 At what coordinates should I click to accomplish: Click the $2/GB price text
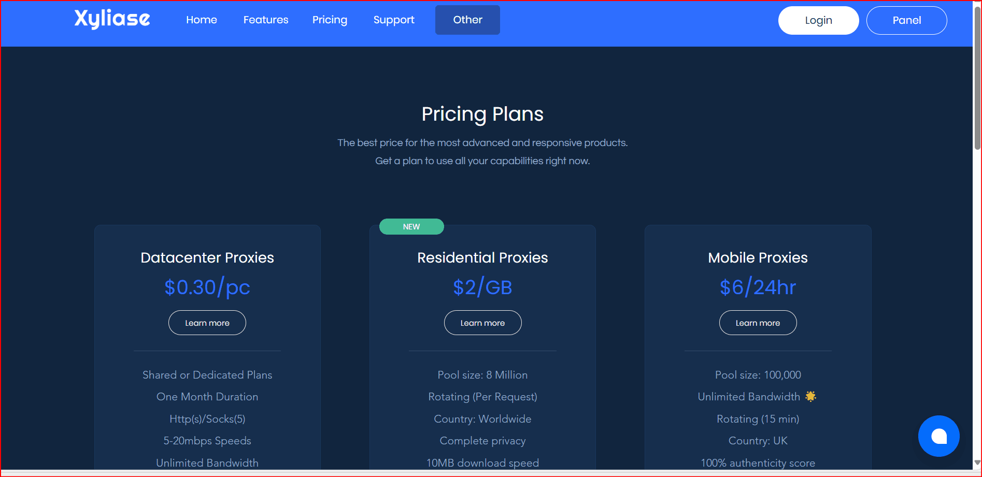[482, 287]
